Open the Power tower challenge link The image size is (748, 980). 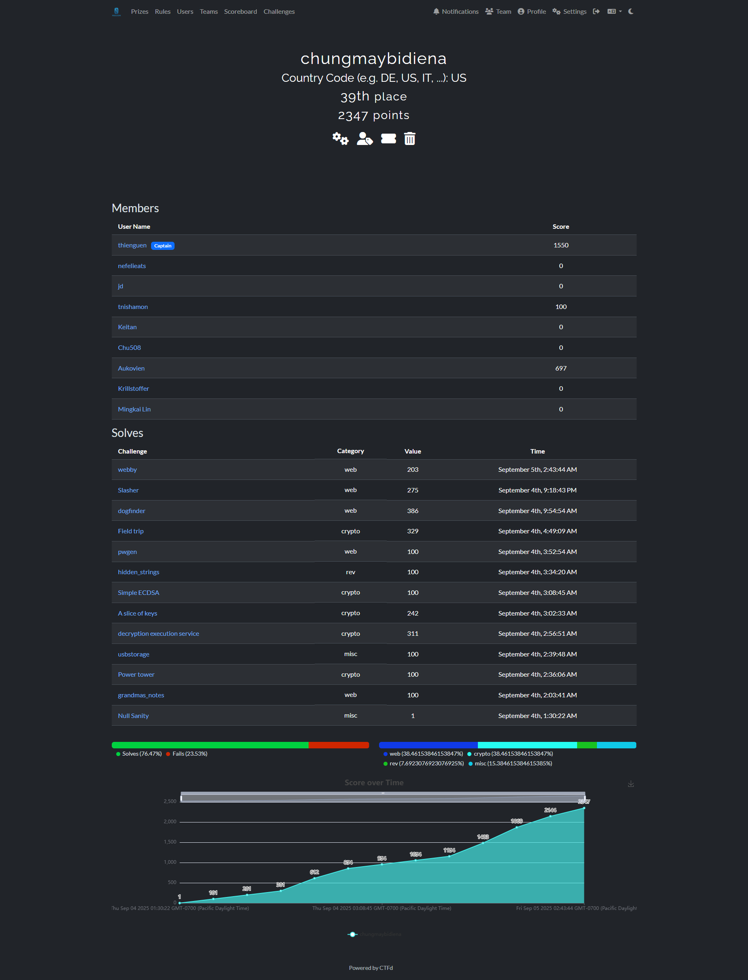coord(136,675)
